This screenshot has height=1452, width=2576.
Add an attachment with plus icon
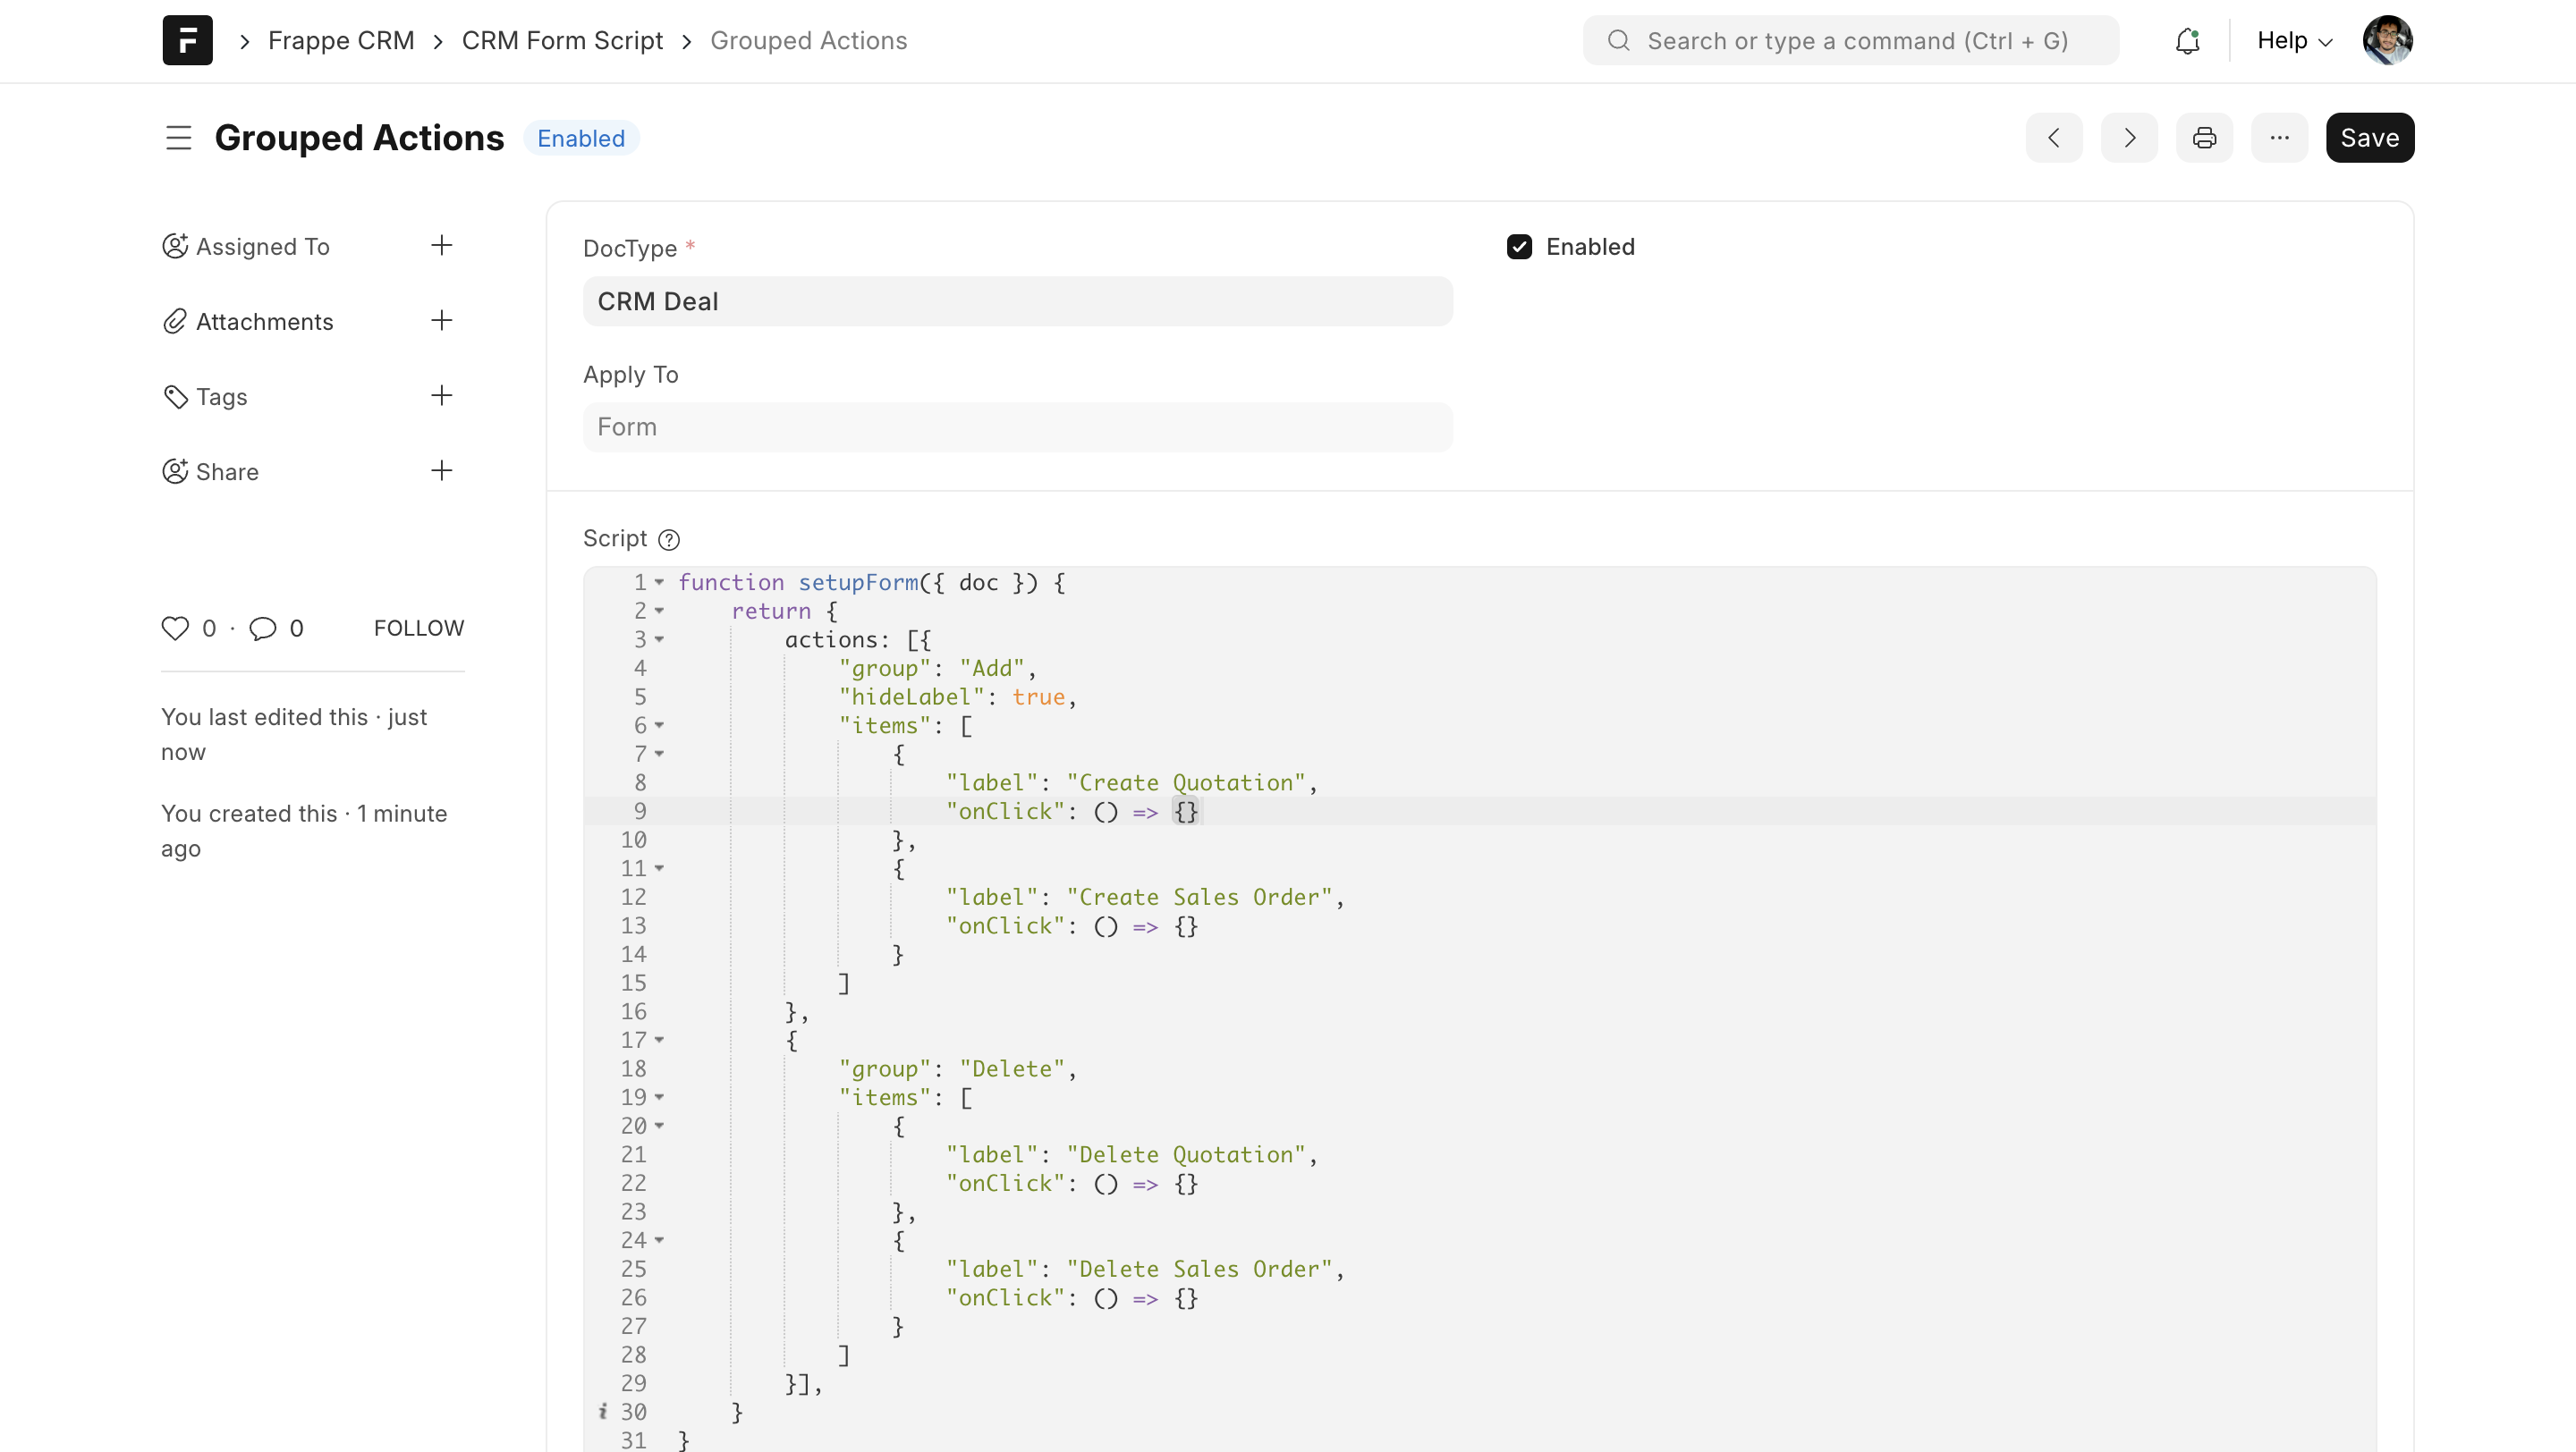(441, 321)
